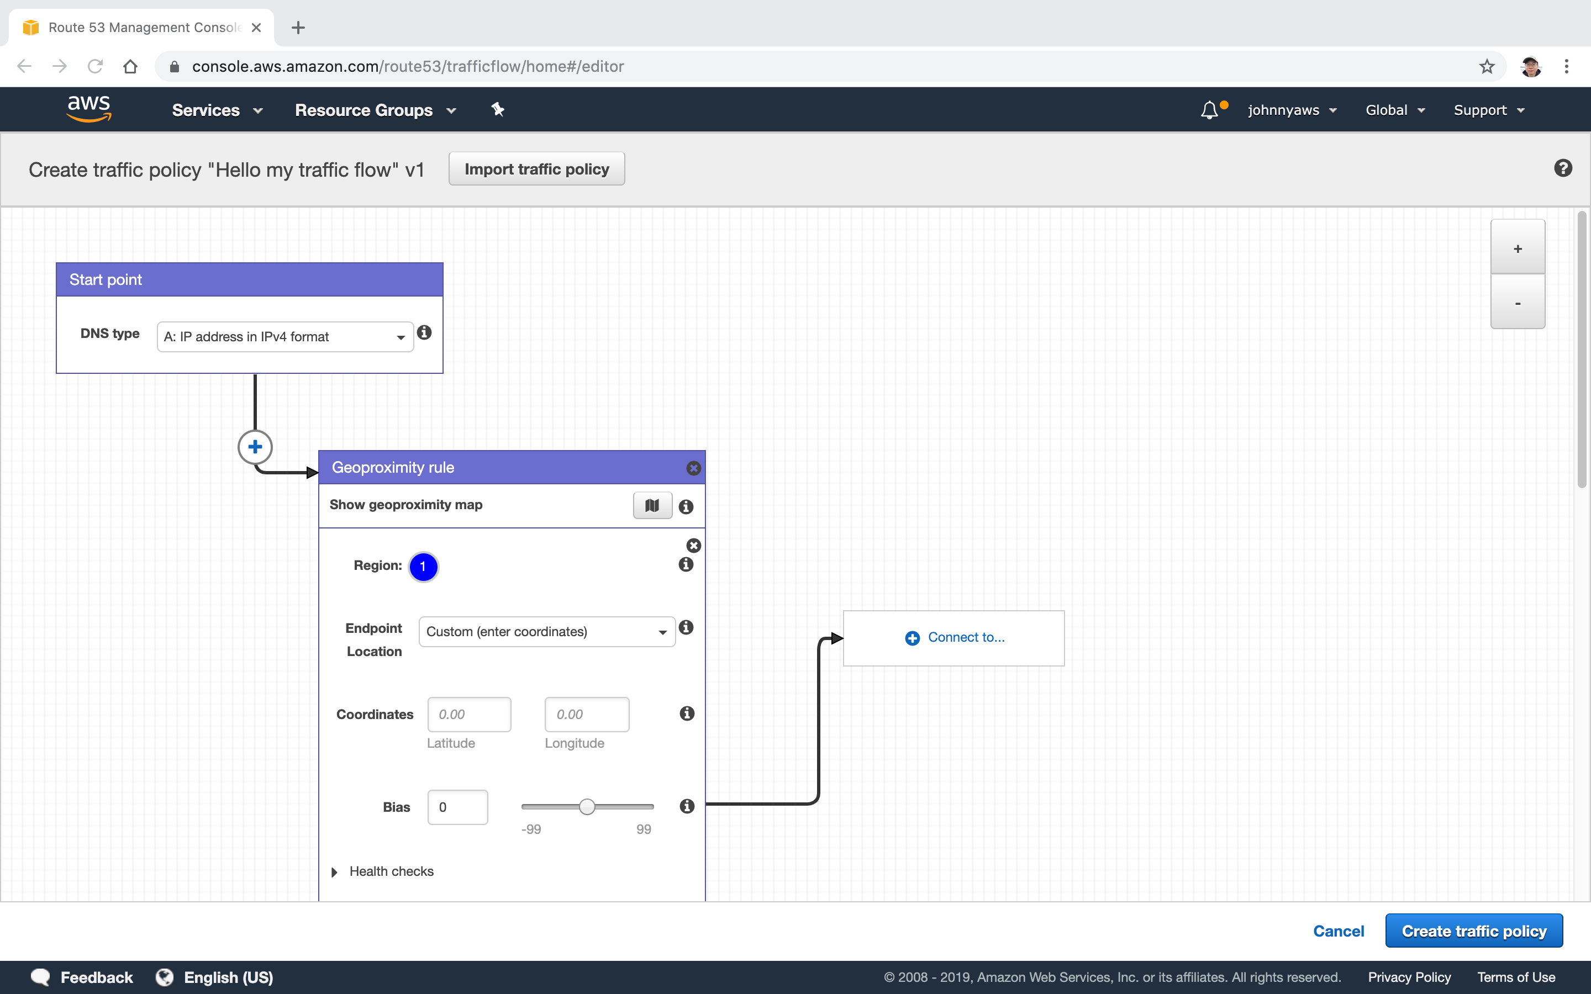Click the help question mark icon
The width and height of the screenshot is (1591, 994).
click(1563, 168)
